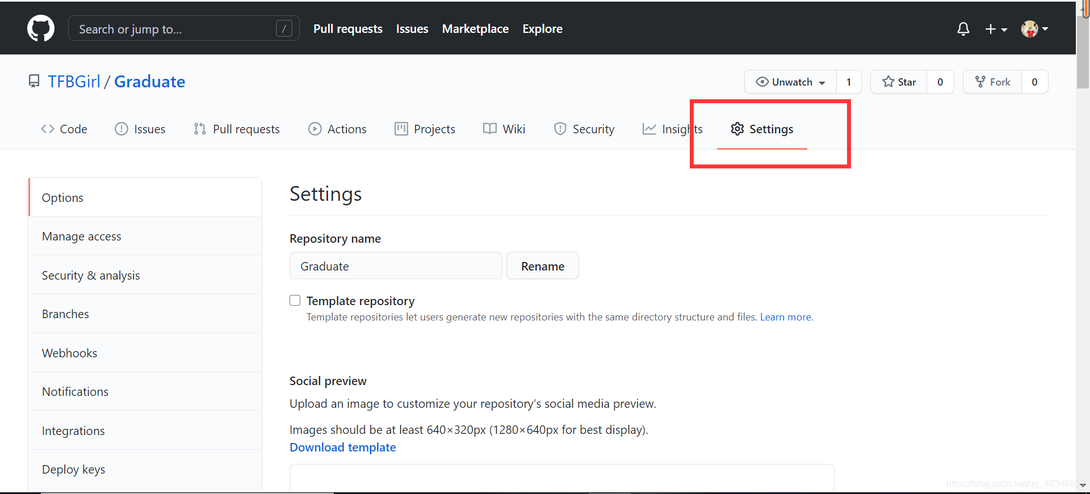Screen dimensions: 1090x494
Task: Click the Rename button
Action: click(543, 266)
